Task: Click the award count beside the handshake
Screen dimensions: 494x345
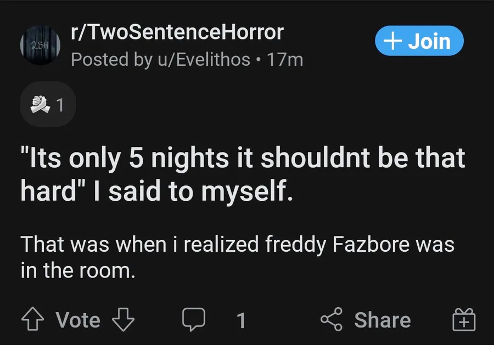Action: 60,104
